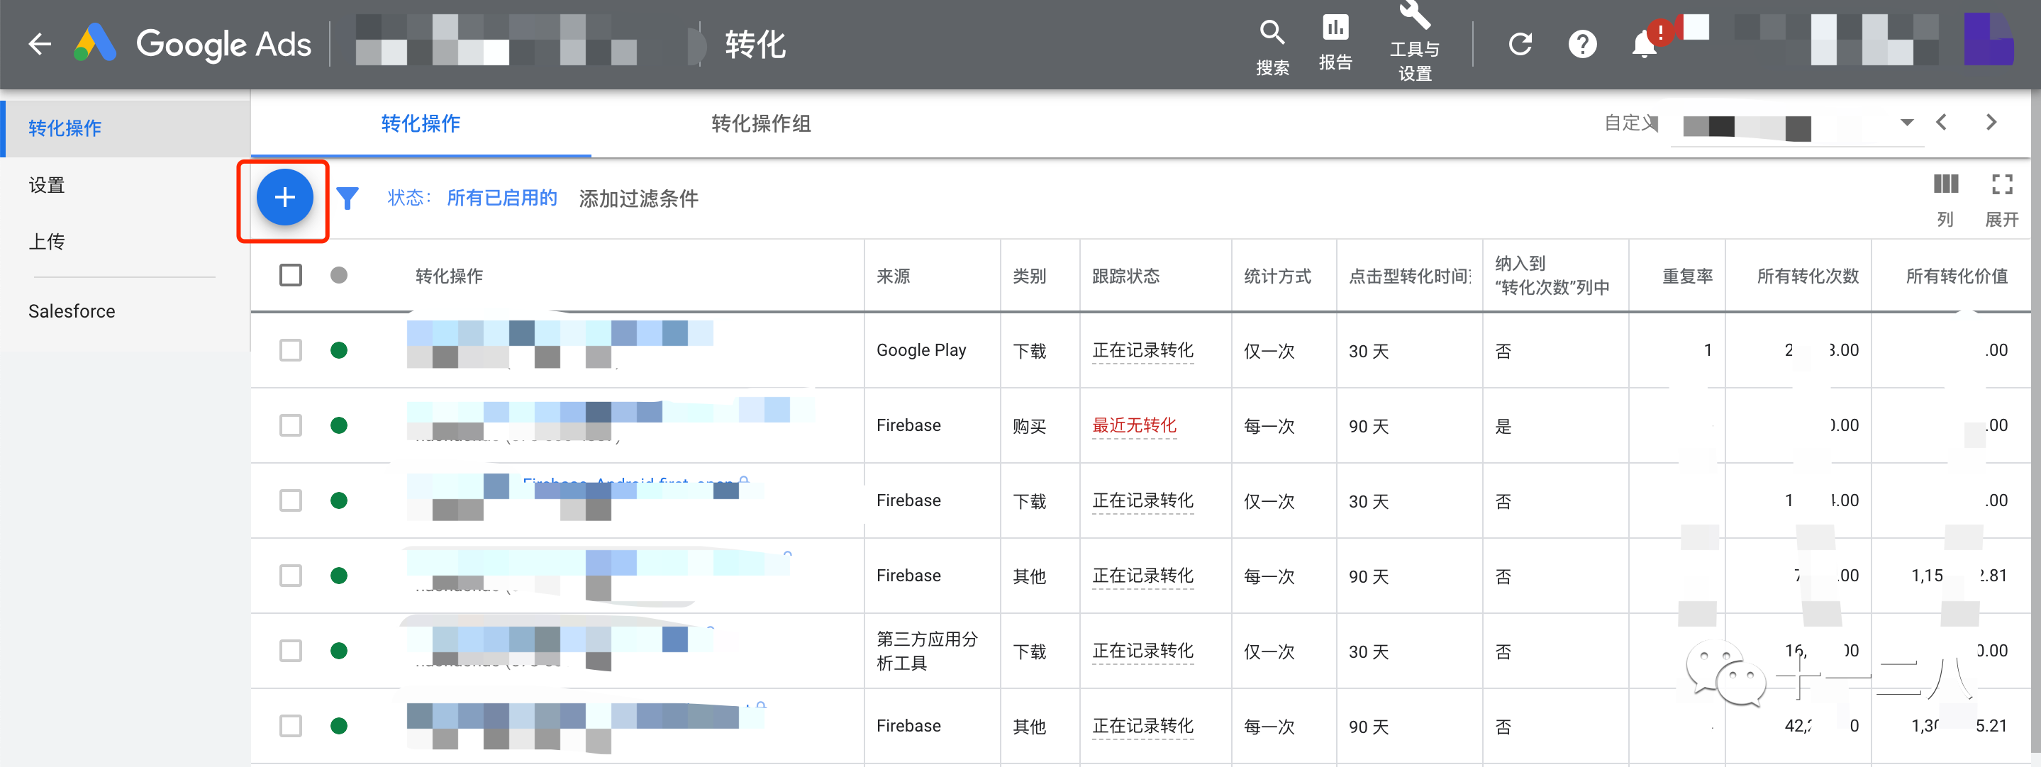
Task: Open the new conversion action creator with the plus button
Action: pos(284,197)
